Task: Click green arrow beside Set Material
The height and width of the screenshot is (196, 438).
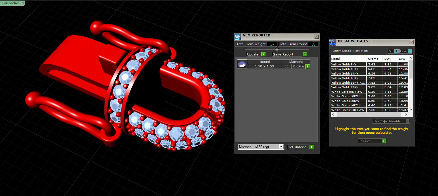Action: [312, 147]
